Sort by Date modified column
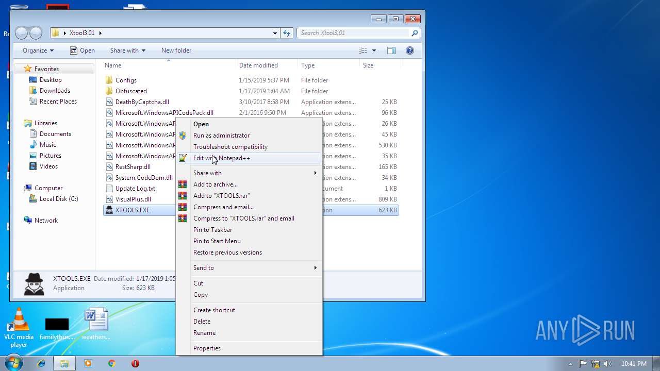Viewport: 660px width, 371px height. click(x=267, y=65)
